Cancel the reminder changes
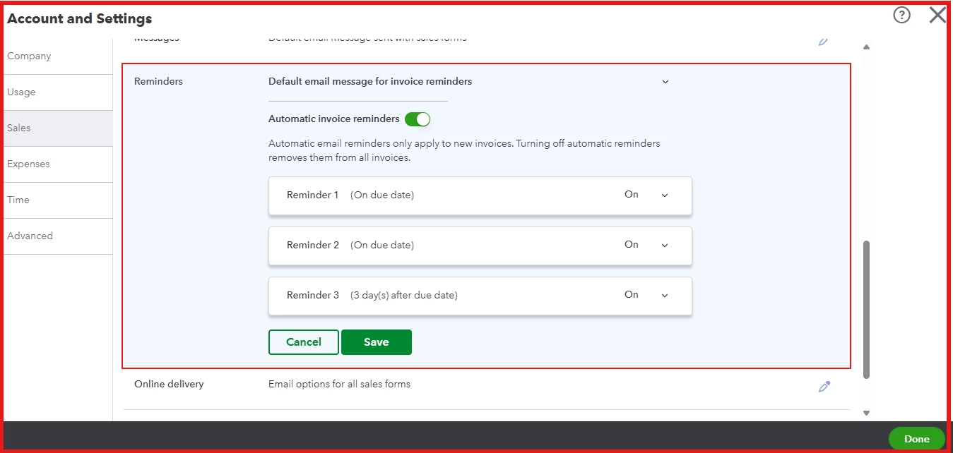Viewport: 953px width, 453px height. coord(304,342)
